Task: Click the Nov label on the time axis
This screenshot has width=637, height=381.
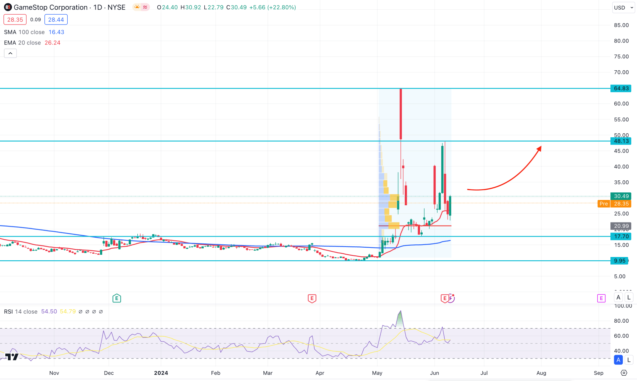Action: coord(54,373)
